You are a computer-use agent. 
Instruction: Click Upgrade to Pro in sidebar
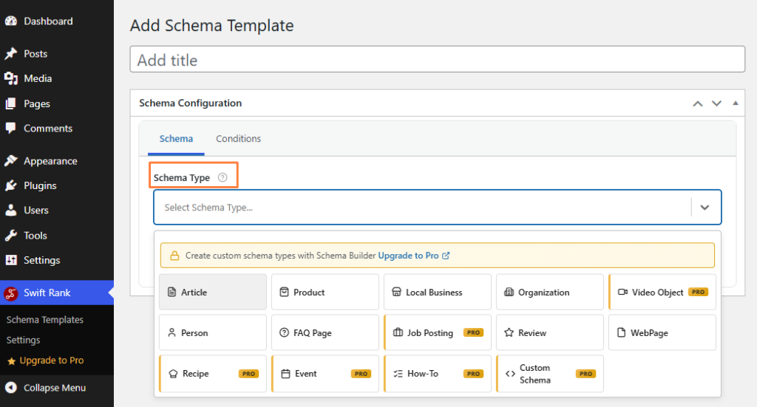coord(51,360)
